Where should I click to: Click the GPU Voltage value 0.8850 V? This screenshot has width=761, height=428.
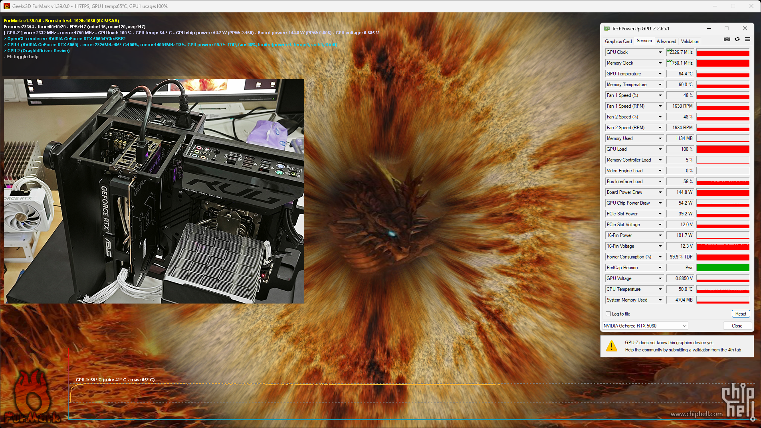pos(680,278)
